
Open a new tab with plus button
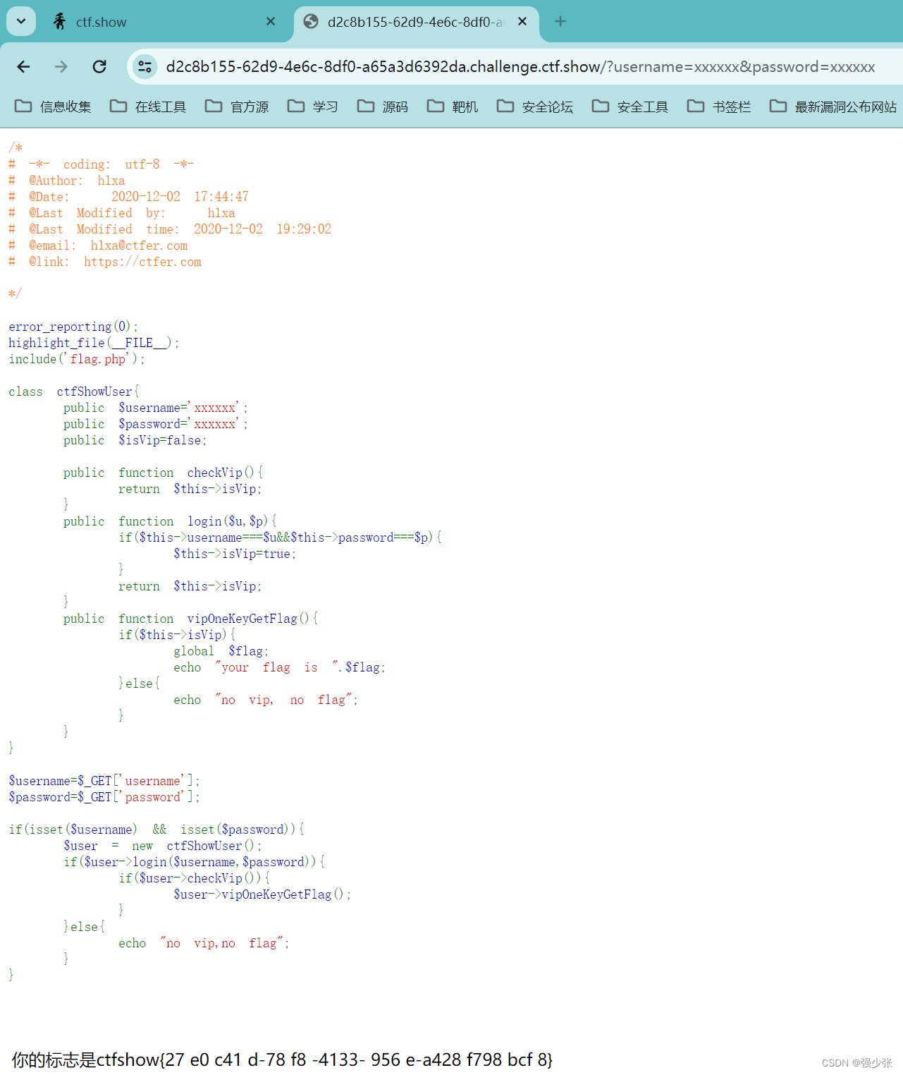(x=560, y=22)
